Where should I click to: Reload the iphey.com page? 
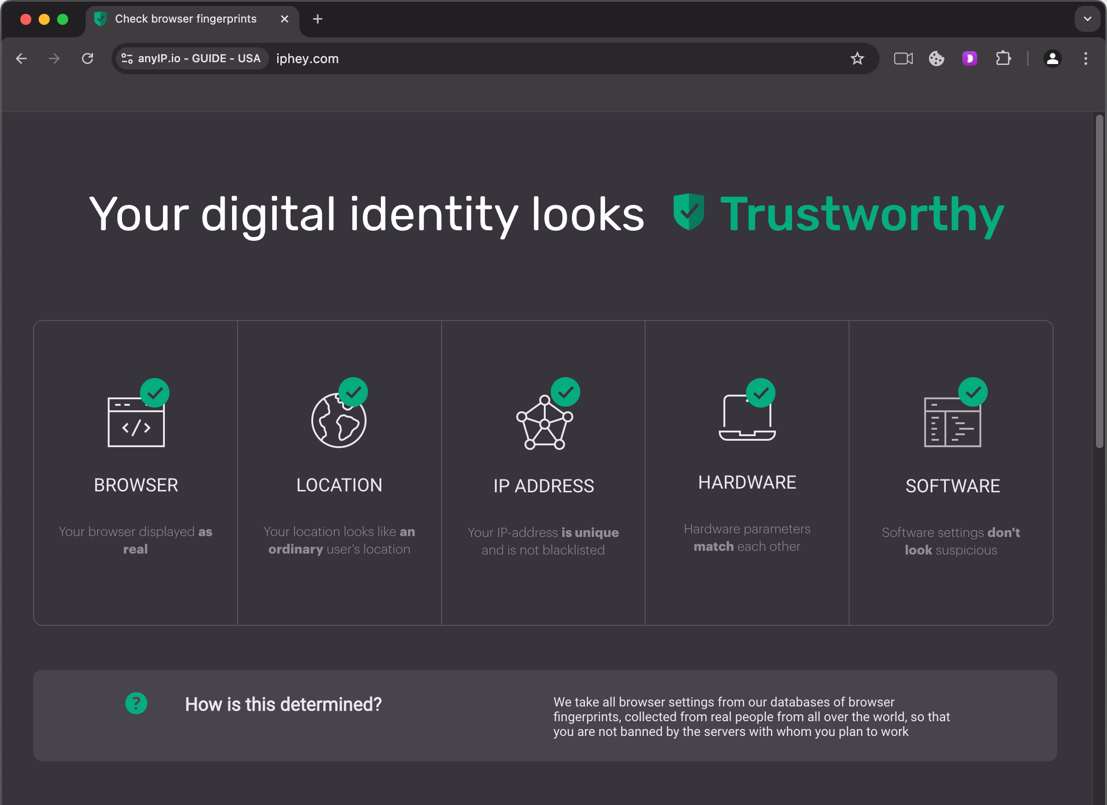point(87,58)
